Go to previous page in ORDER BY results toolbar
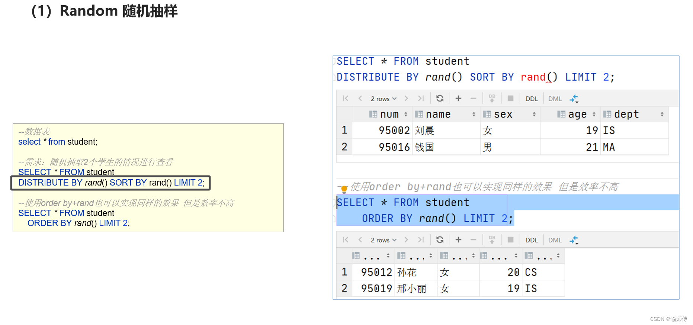The width and height of the screenshot is (693, 325). (360, 240)
